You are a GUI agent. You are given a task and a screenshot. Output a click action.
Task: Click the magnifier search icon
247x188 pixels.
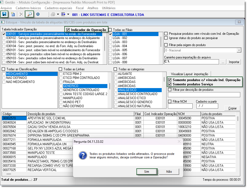click(29, 14)
